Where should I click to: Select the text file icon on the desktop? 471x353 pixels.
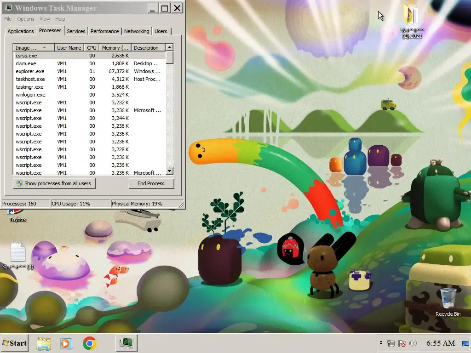pos(18,256)
